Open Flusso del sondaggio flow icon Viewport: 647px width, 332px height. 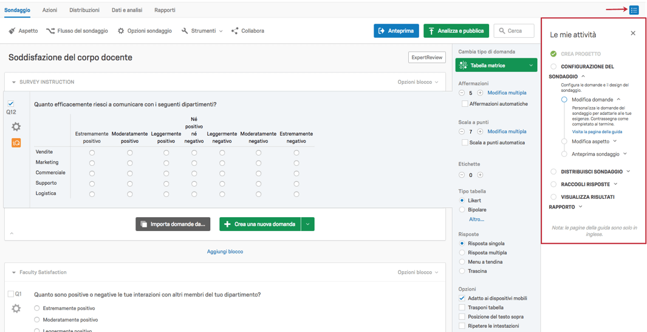point(50,31)
